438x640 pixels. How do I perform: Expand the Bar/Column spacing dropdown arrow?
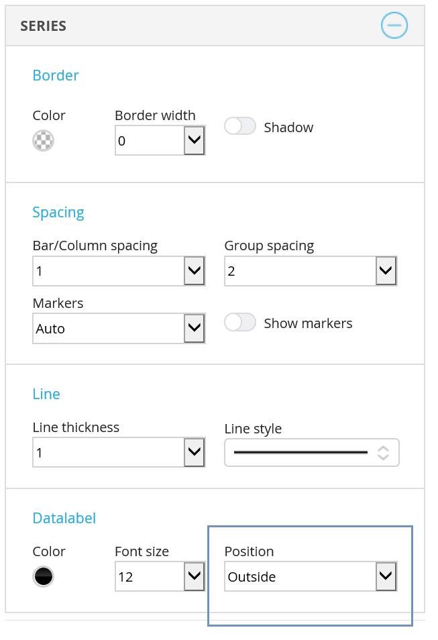pos(194,270)
